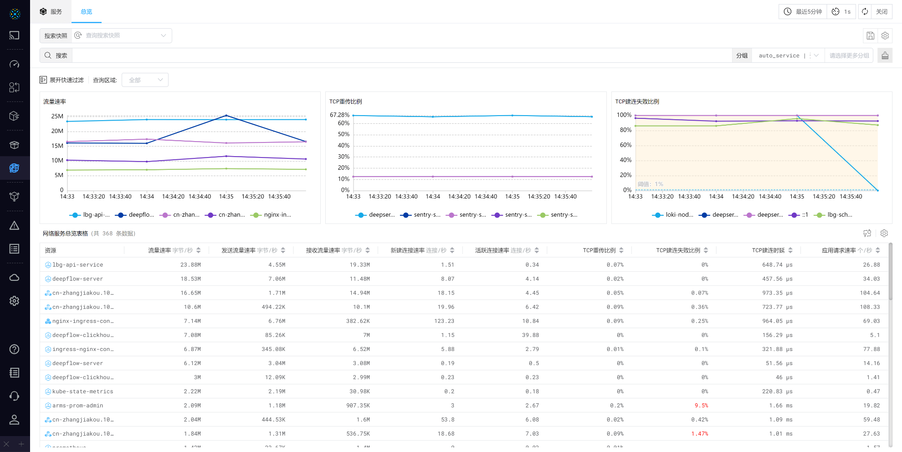902x452 pixels.
Task: Click the alert triangle icon in sidebar
Action: coord(15,226)
